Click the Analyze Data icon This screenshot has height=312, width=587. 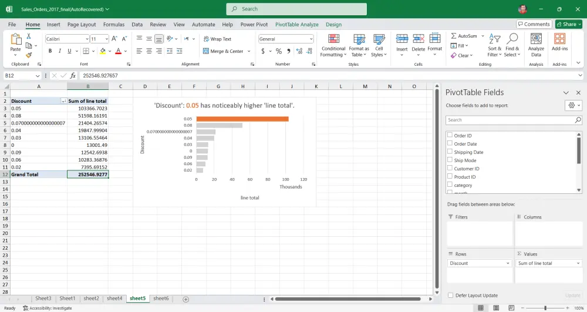(536, 39)
